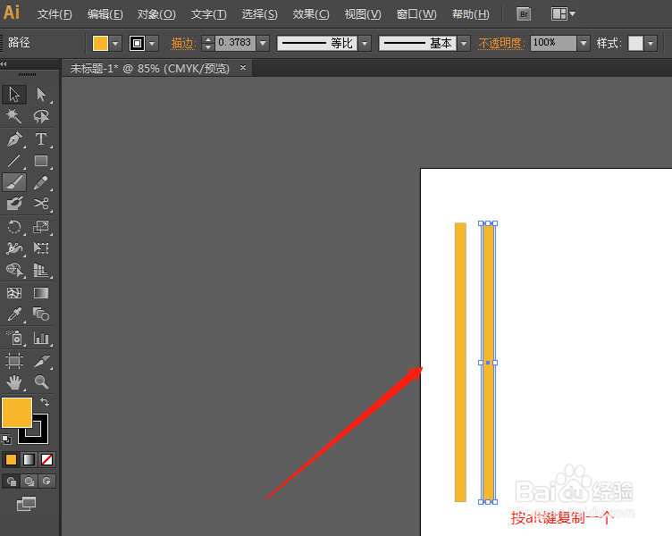Open fill color dropdown in control bar
672x536 pixels.
pos(115,43)
